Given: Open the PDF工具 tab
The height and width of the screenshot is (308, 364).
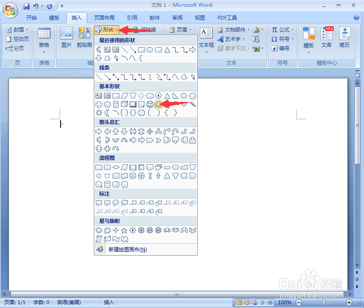Looking at the screenshot, I should [227, 17].
